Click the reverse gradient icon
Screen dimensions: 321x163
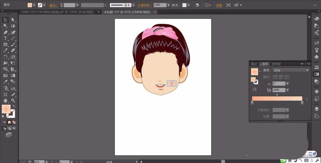[x=254, y=89]
